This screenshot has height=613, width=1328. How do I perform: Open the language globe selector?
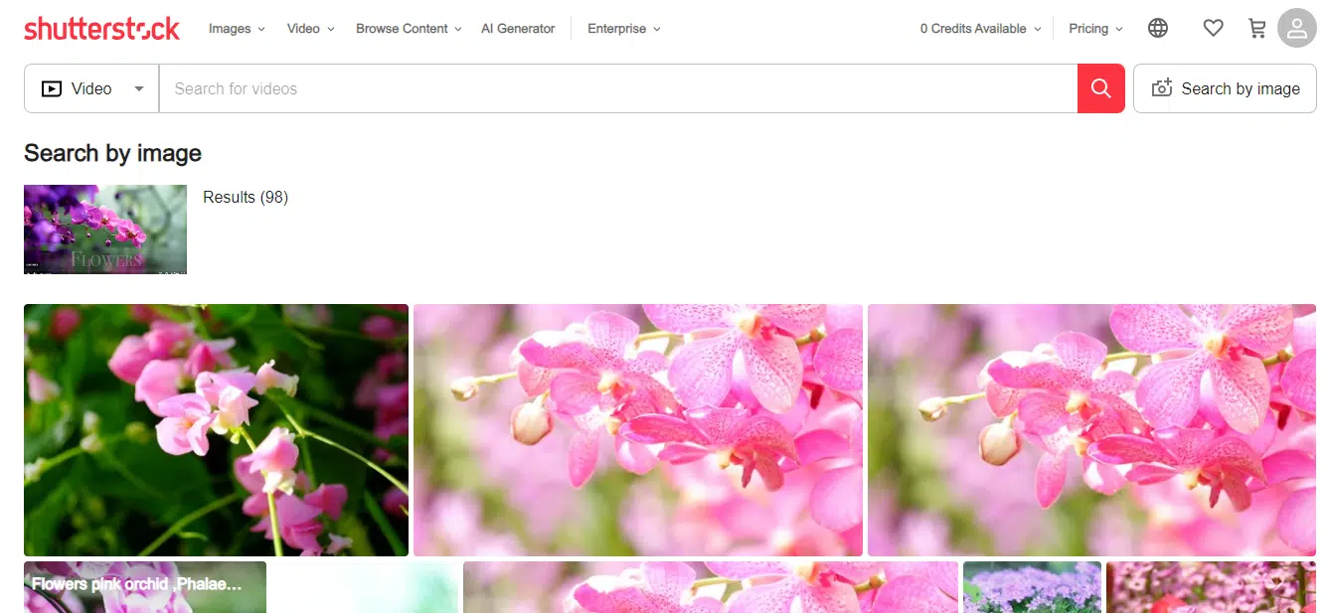click(x=1157, y=29)
